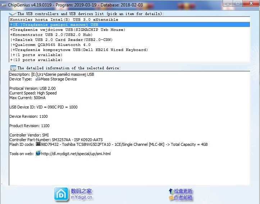Select the Dell KB216 Wired Keyboard entry
The height and width of the screenshot is (204, 260).
[x=129, y=50]
